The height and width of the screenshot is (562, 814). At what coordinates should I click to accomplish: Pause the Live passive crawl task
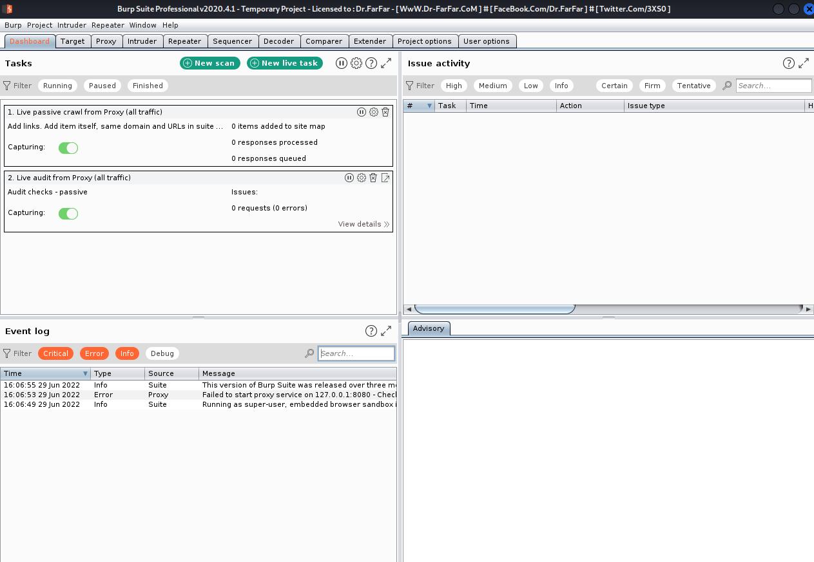point(362,112)
